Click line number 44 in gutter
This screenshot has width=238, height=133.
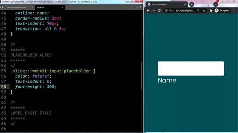[x=4, y=13]
